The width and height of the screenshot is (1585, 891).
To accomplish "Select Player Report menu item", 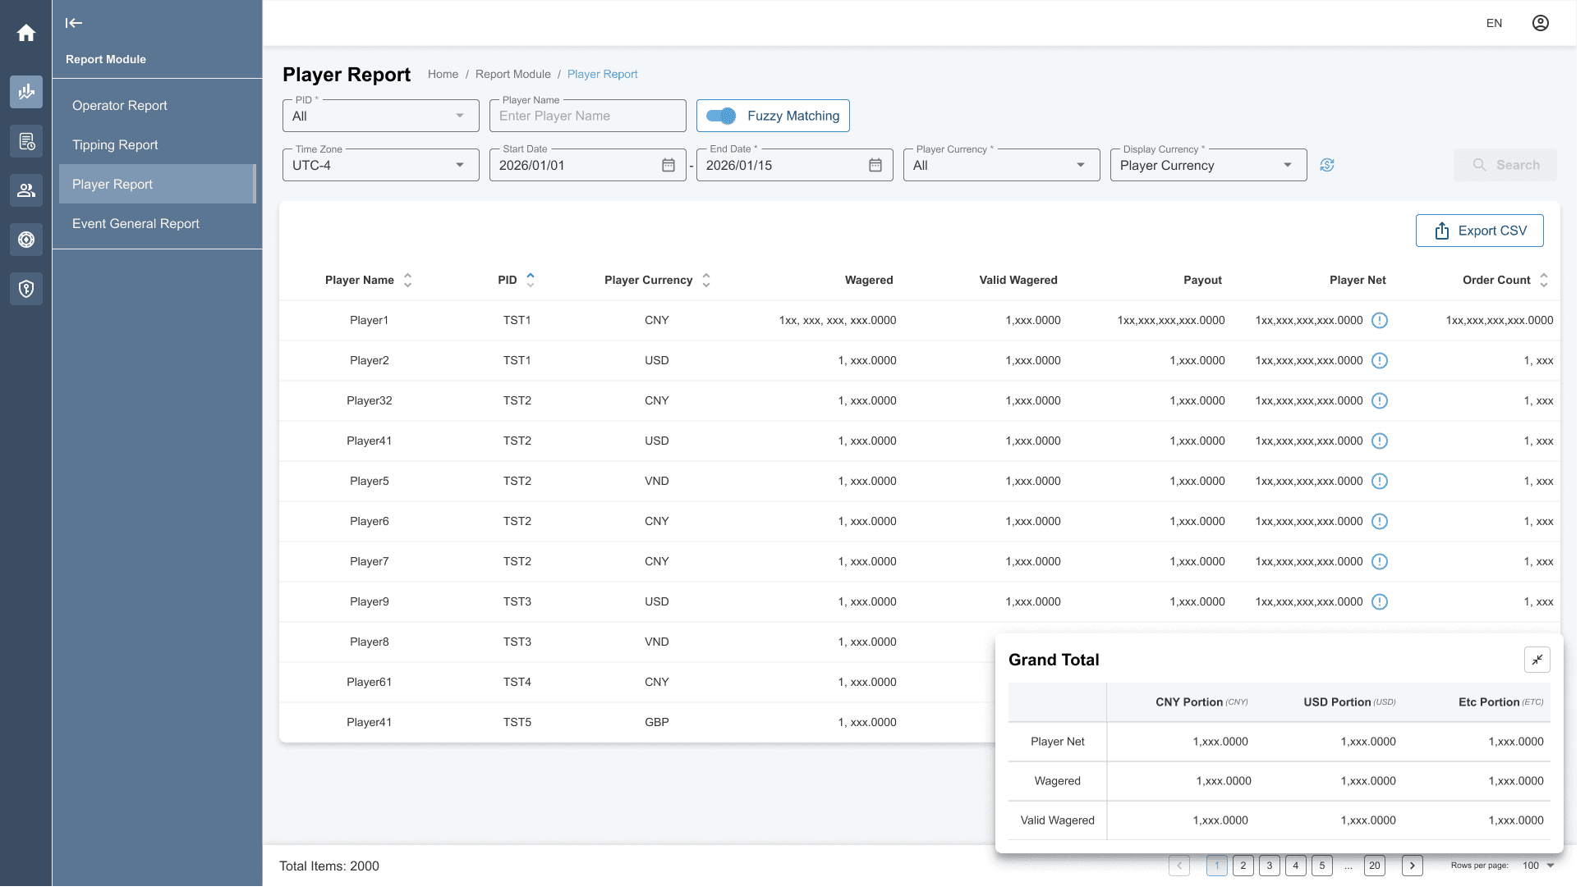I will pos(158,185).
